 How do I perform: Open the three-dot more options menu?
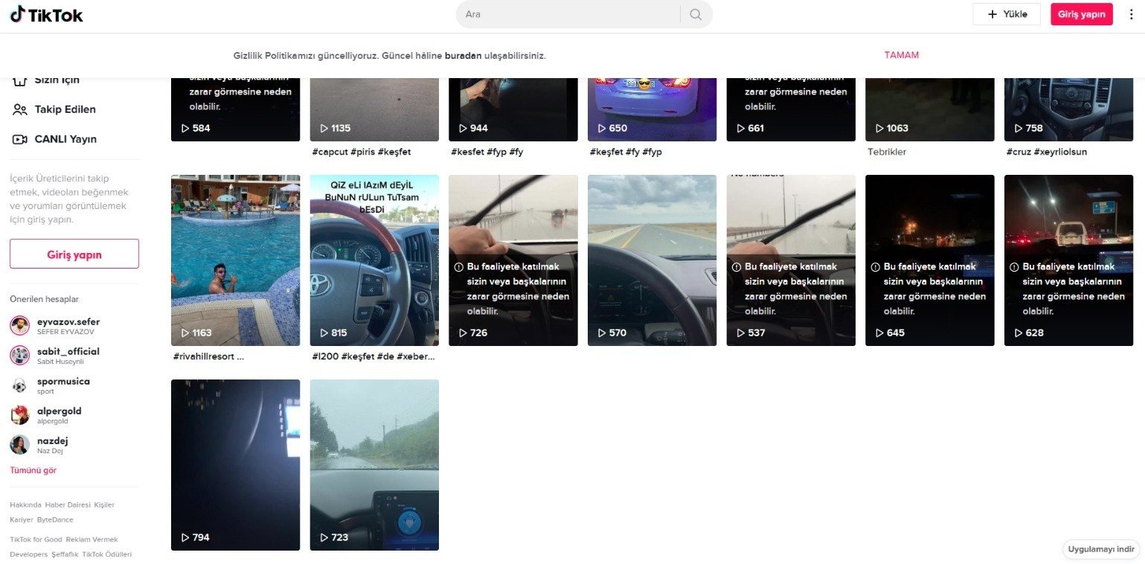(1132, 14)
